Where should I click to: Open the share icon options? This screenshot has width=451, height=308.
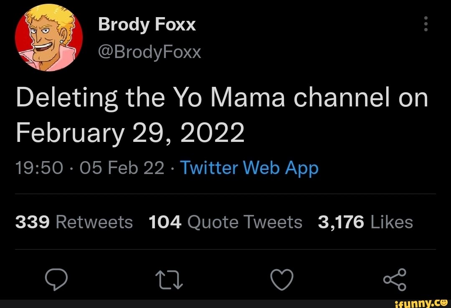coord(395,279)
